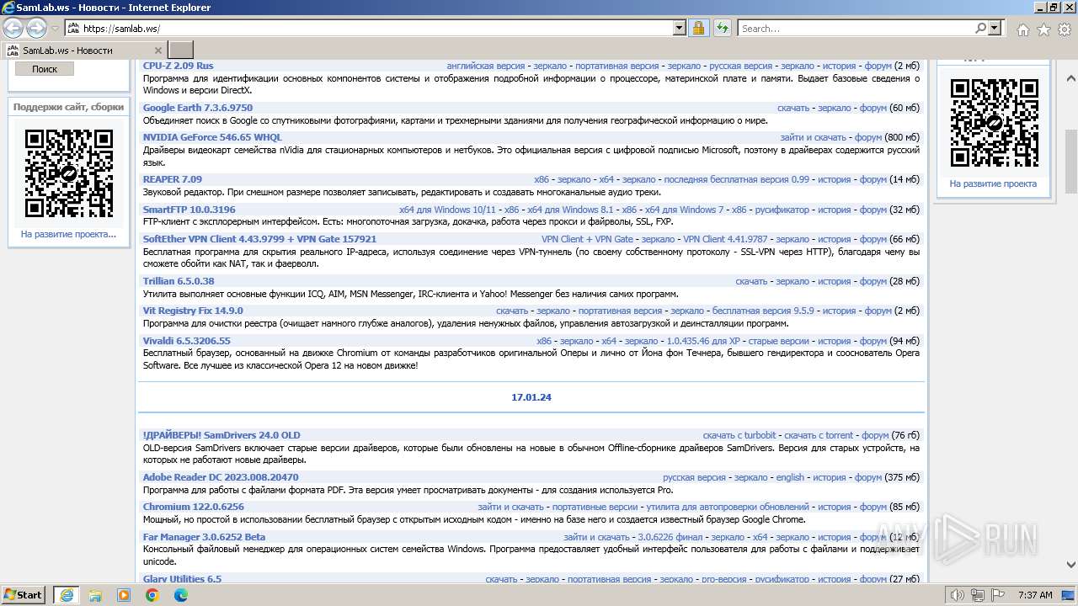Click 1.0.435.46 для XP link

point(703,341)
